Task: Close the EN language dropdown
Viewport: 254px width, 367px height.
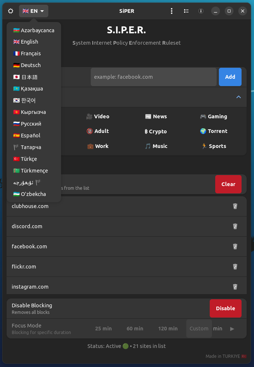Action: [34, 11]
